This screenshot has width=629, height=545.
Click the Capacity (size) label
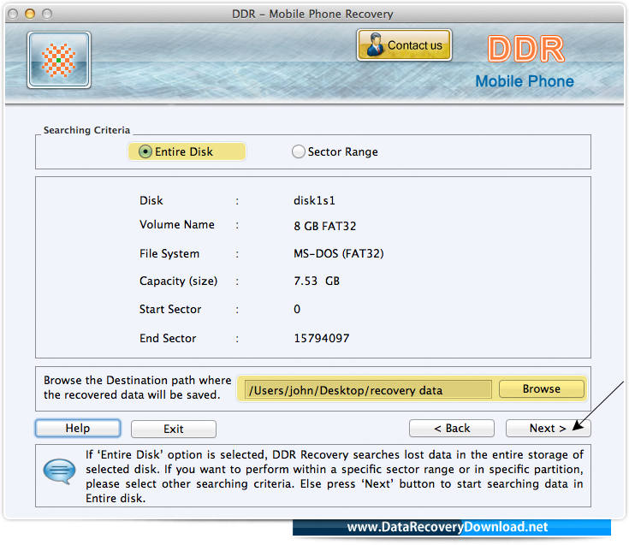coord(179,281)
